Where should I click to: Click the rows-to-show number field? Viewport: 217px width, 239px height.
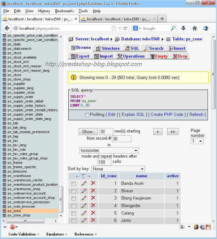coord(106,132)
